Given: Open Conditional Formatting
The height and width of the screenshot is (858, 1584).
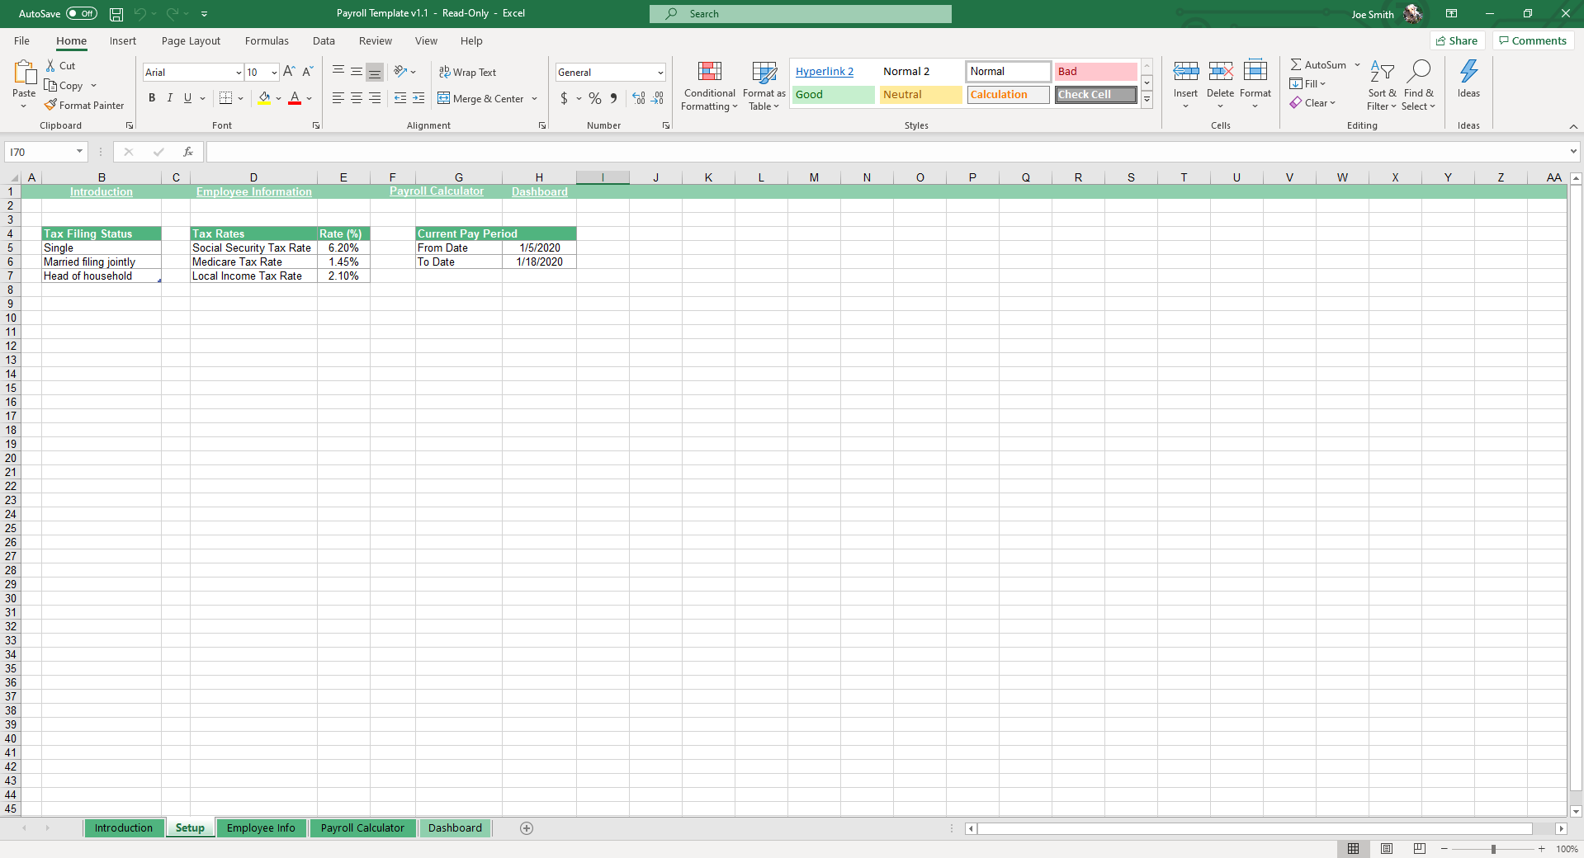Looking at the screenshot, I should click(709, 85).
